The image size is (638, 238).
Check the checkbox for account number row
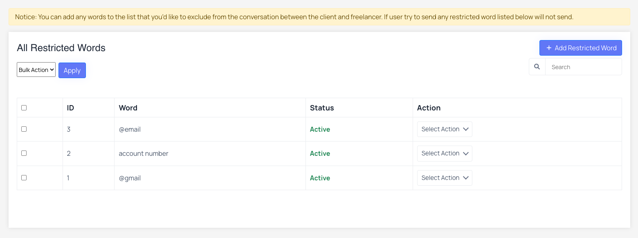click(24, 153)
